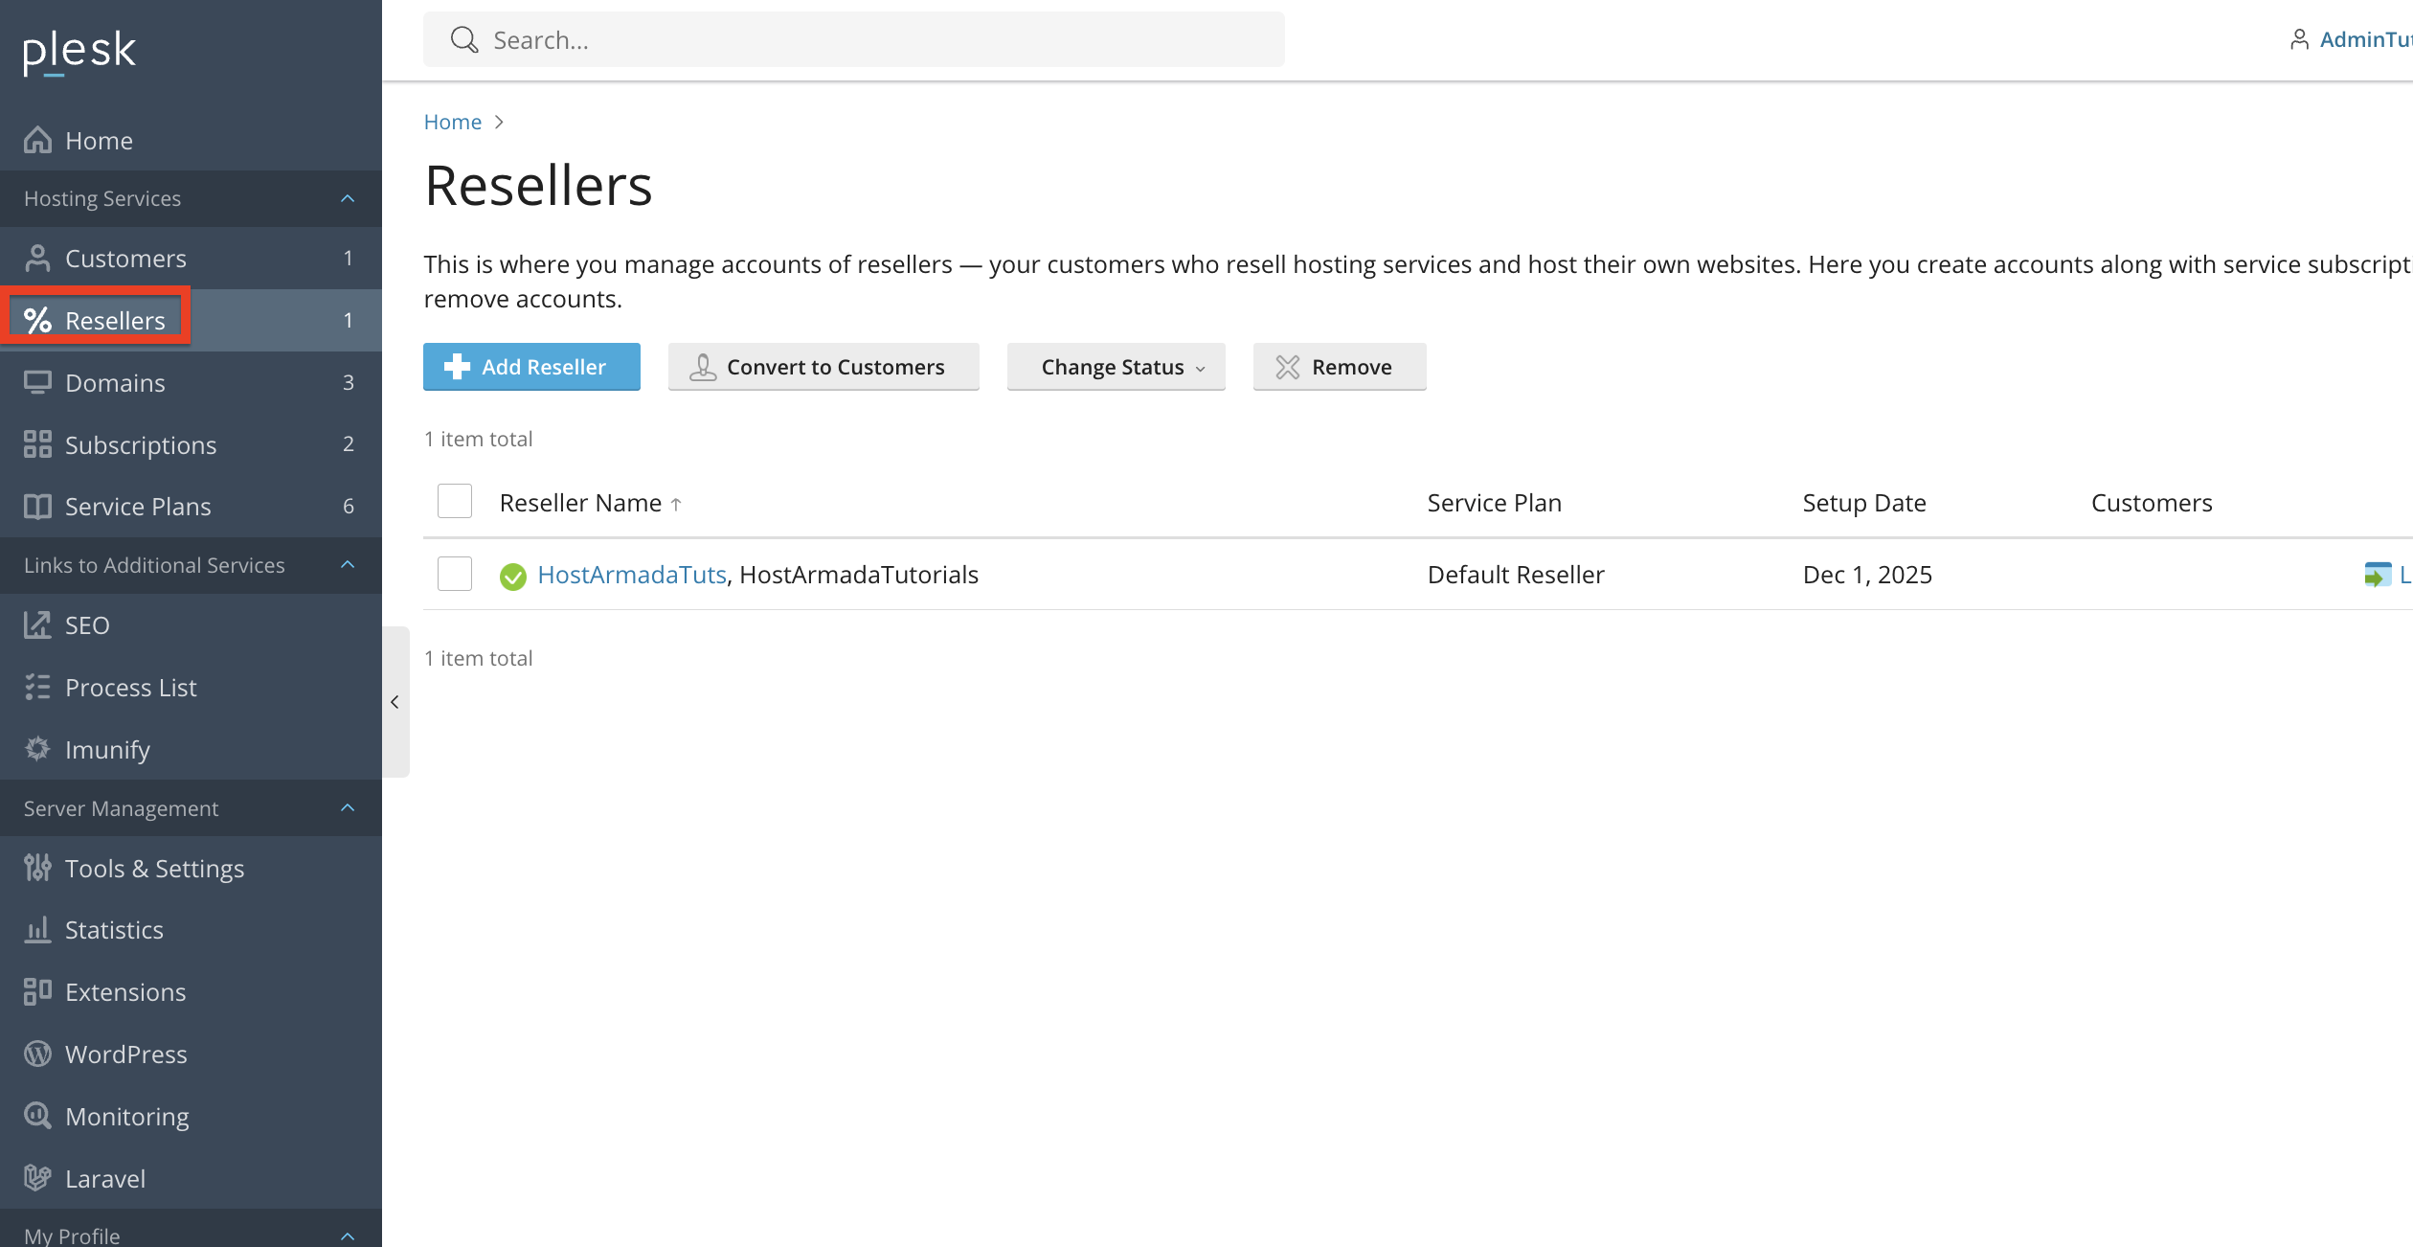Click the Plesk logo
The image size is (2413, 1247).
pyautogui.click(x=79, y=52)
